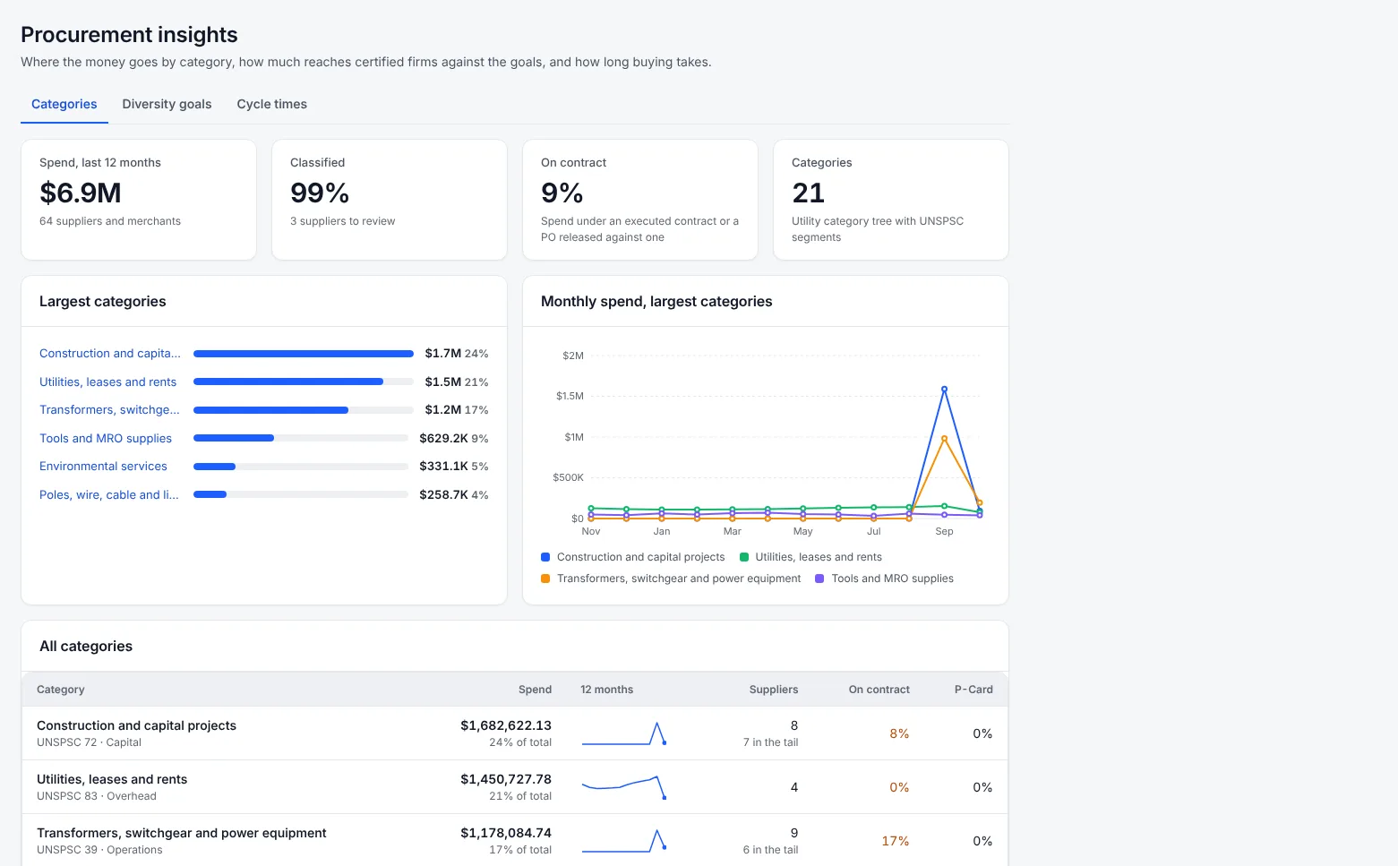Click the Construction row sparkline
The image size is (1398, 866).
coord(624,733)
